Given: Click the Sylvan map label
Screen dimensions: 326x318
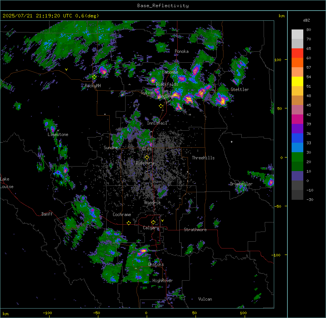Looking at the screenshot, I should tap(147, 93).
